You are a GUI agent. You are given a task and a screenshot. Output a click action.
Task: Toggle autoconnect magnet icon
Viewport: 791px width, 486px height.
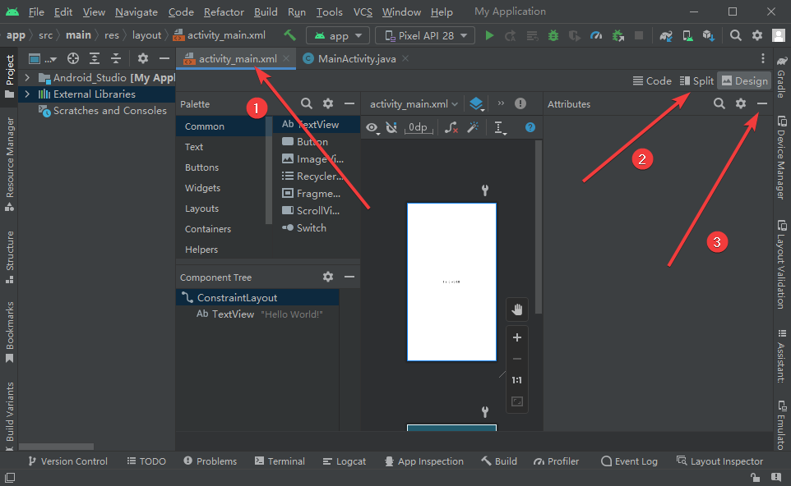click(391, 127)
